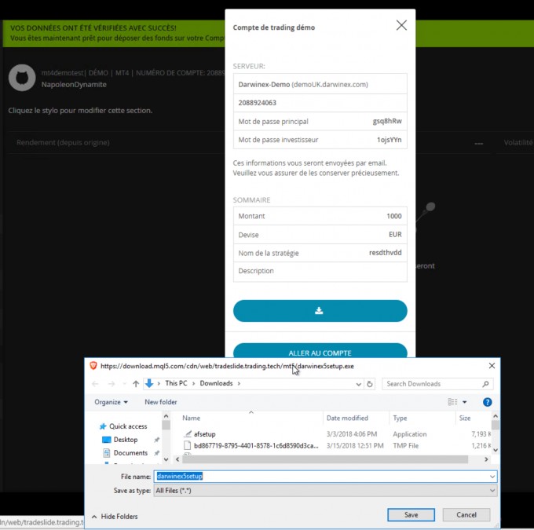Click the Quick access star icon
The width and height of the screenshot is (534, 530).
[103, 426]
